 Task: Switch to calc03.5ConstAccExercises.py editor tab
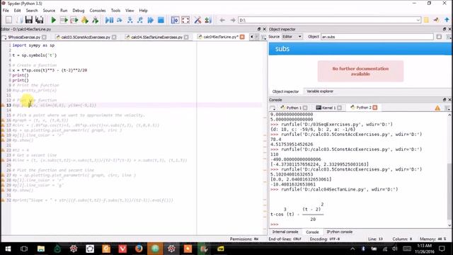point(86,37)
